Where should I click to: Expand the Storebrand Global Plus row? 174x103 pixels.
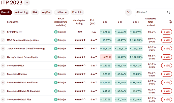tap(3, 99)
